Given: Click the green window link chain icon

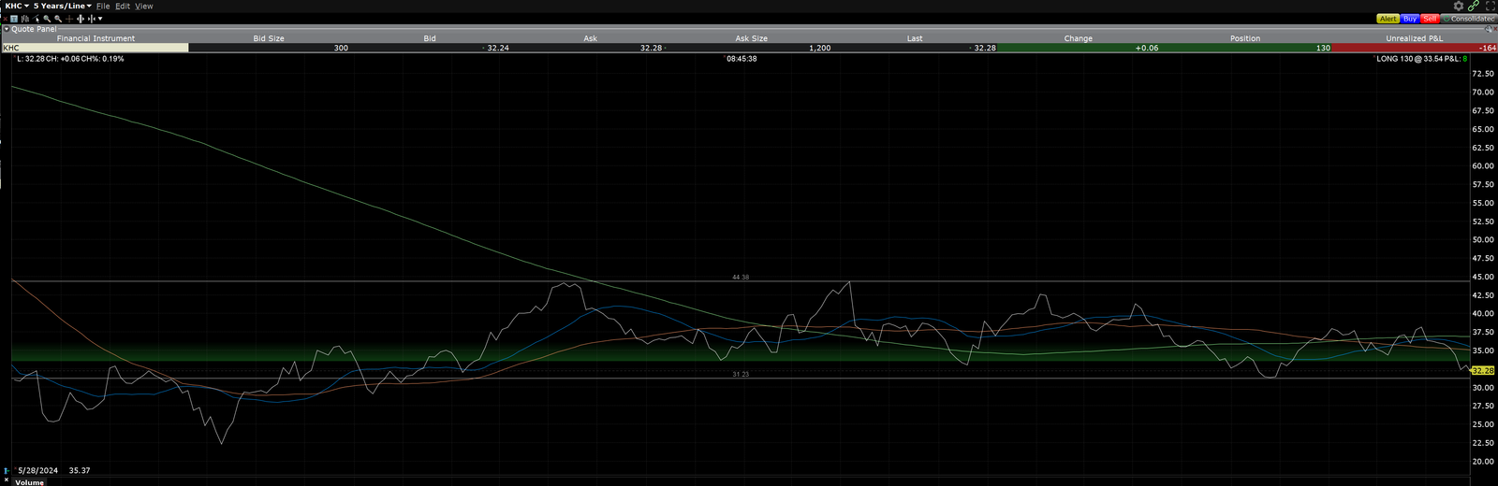Looking at the screenshot, I should [x=1474, y=6].
